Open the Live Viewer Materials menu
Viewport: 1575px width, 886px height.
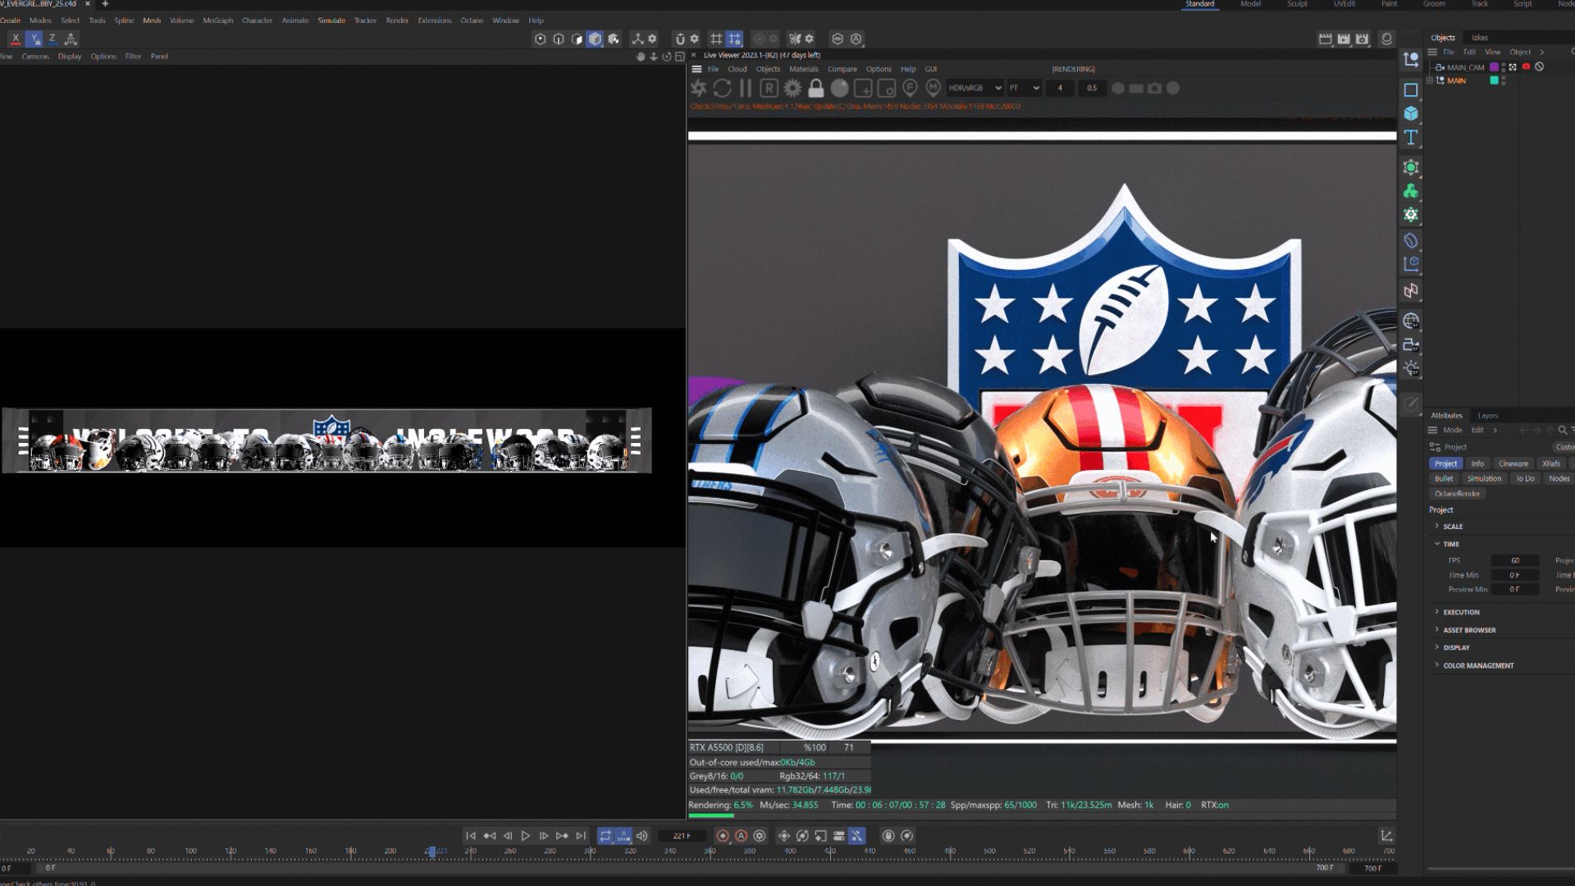803,69
